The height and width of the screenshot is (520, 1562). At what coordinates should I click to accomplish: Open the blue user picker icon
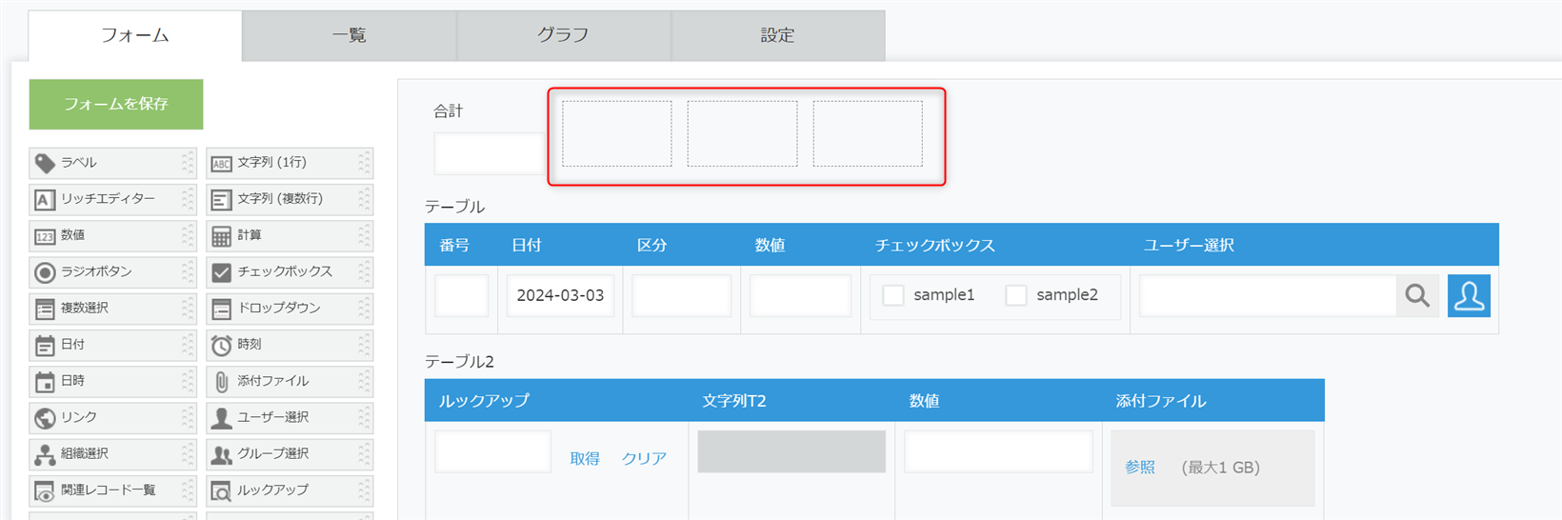click(1469, 296)
